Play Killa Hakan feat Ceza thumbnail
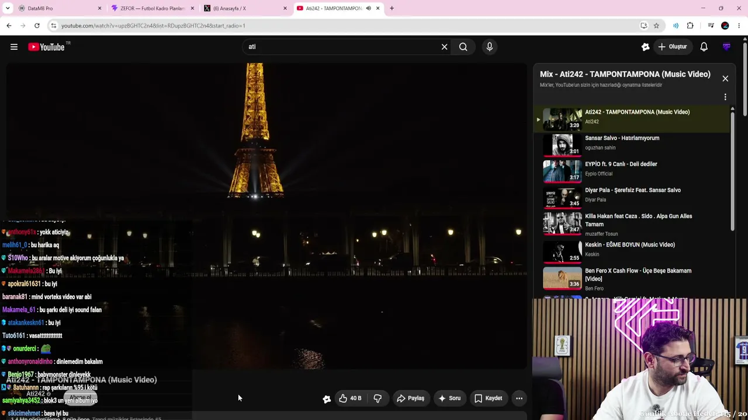The image size is (748, 420). coord(562,223)
